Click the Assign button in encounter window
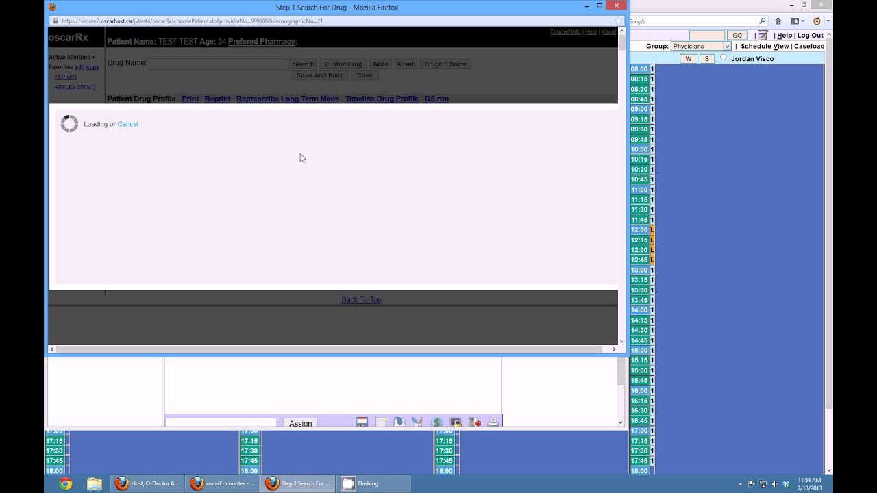The image size is (877, 493). pyautogui.click(x=300, y=423)
